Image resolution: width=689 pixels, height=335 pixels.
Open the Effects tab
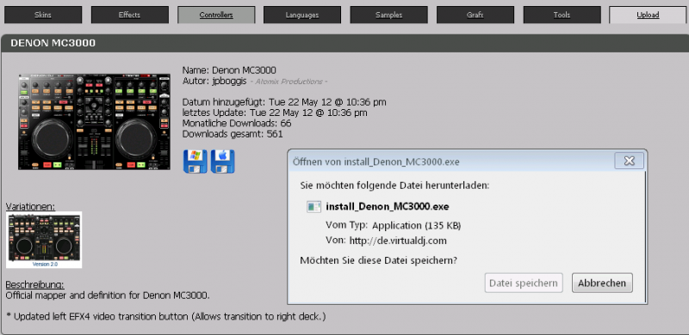[130, 15]
